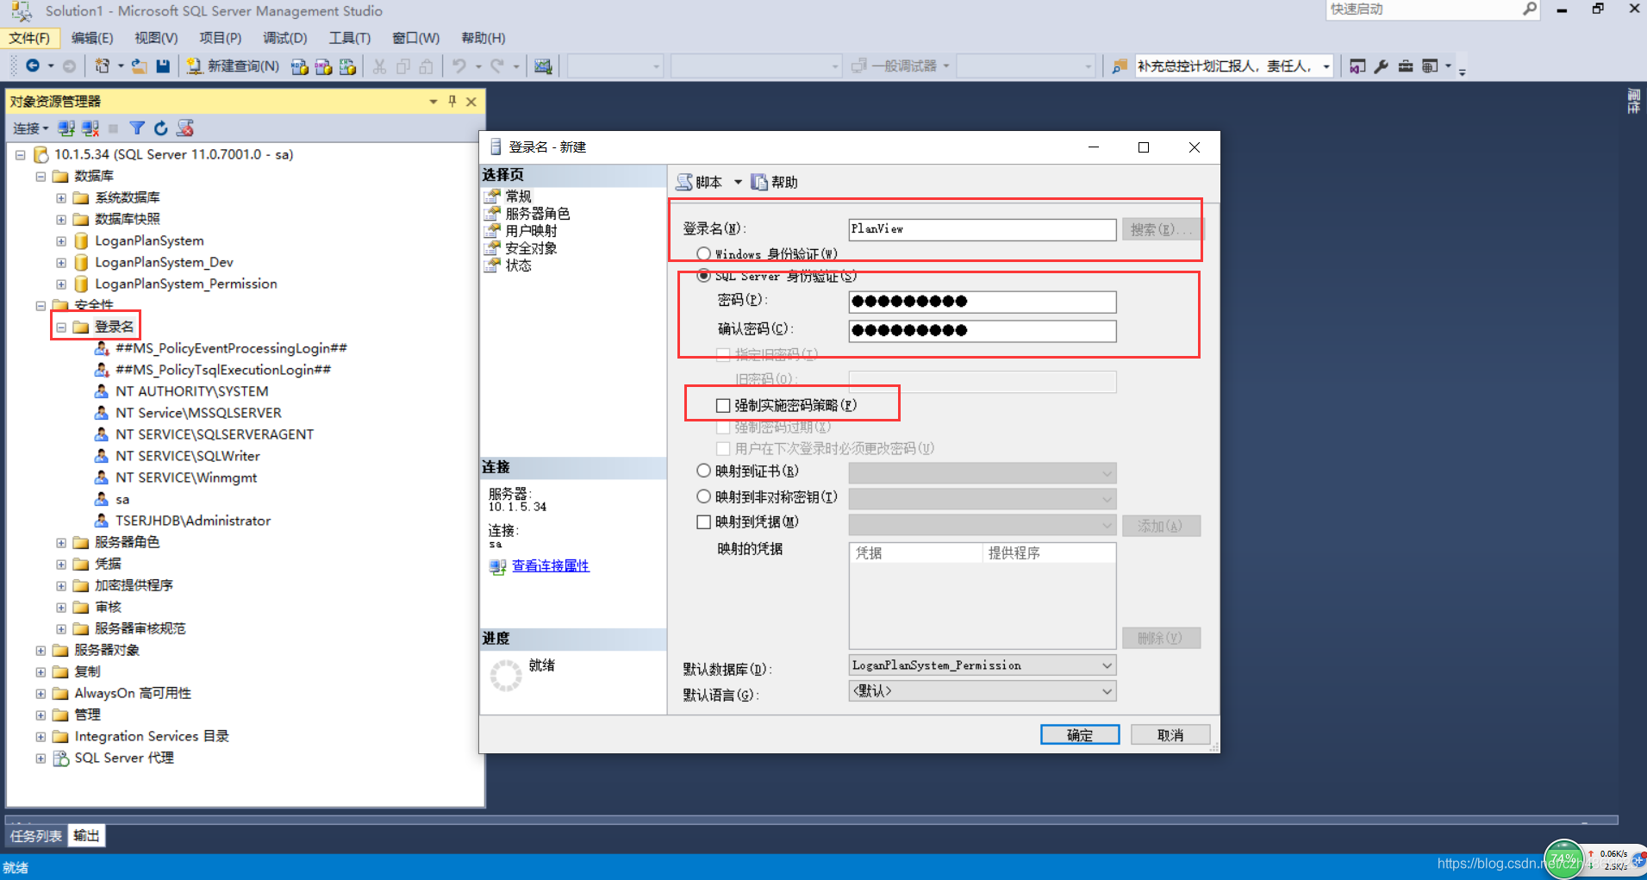
Task: Click the 确定 button
Action: [x=1080, y=734]
